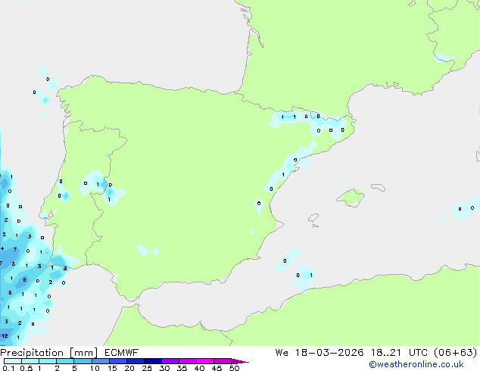The image size is (480, 371).
Task: Click the '50' legend scale label
Action: pos(234,368)
